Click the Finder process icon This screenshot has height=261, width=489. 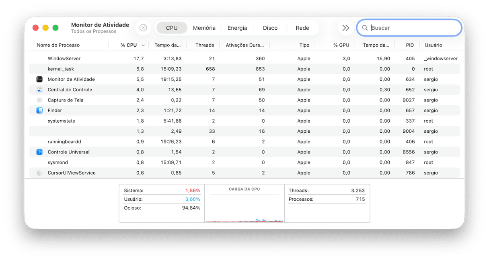point(39,111)
